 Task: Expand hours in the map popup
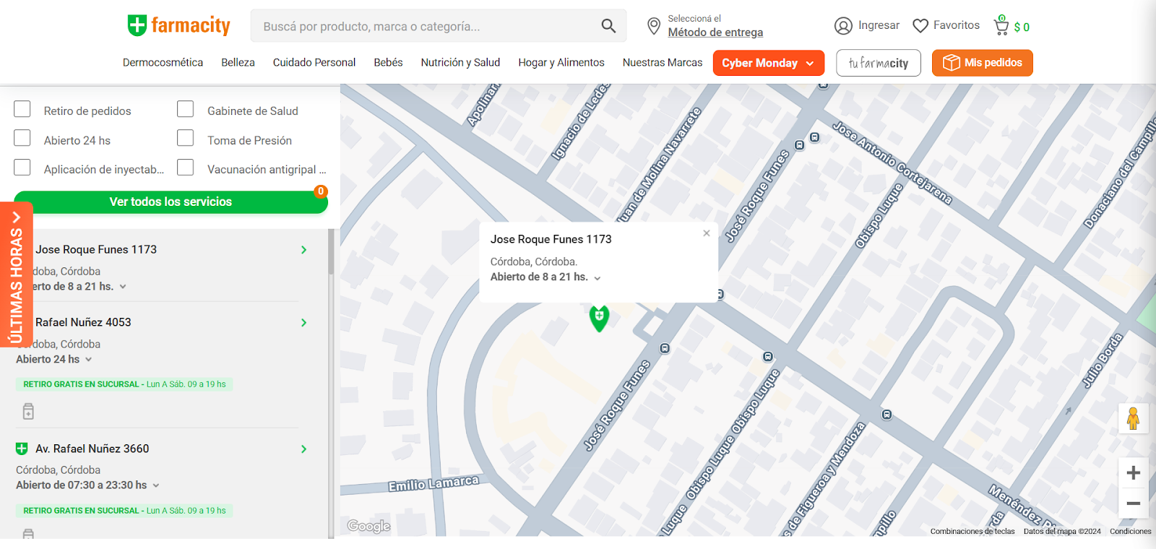(598, 278)
